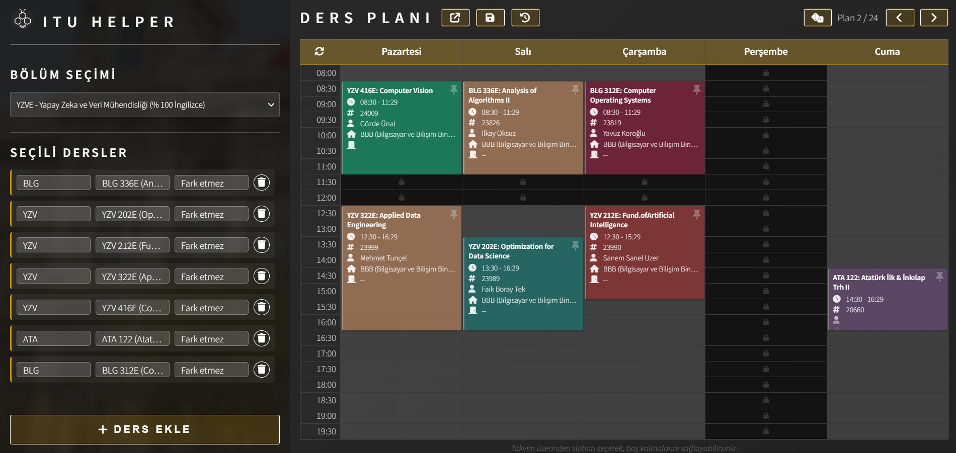Delete the YZV 416E course row
The height and width of the screenshot is (453, 956).
tap(262, 307)
